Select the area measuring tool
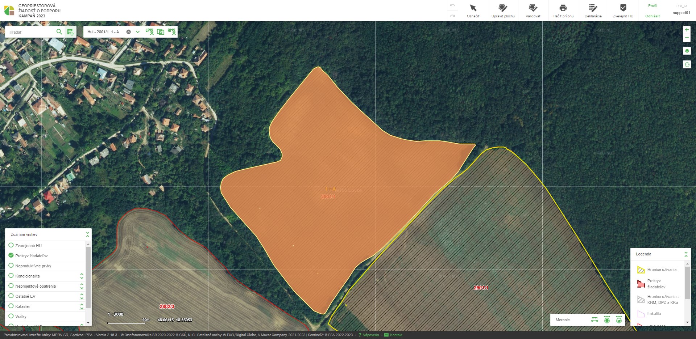 [x=607, y=320]
